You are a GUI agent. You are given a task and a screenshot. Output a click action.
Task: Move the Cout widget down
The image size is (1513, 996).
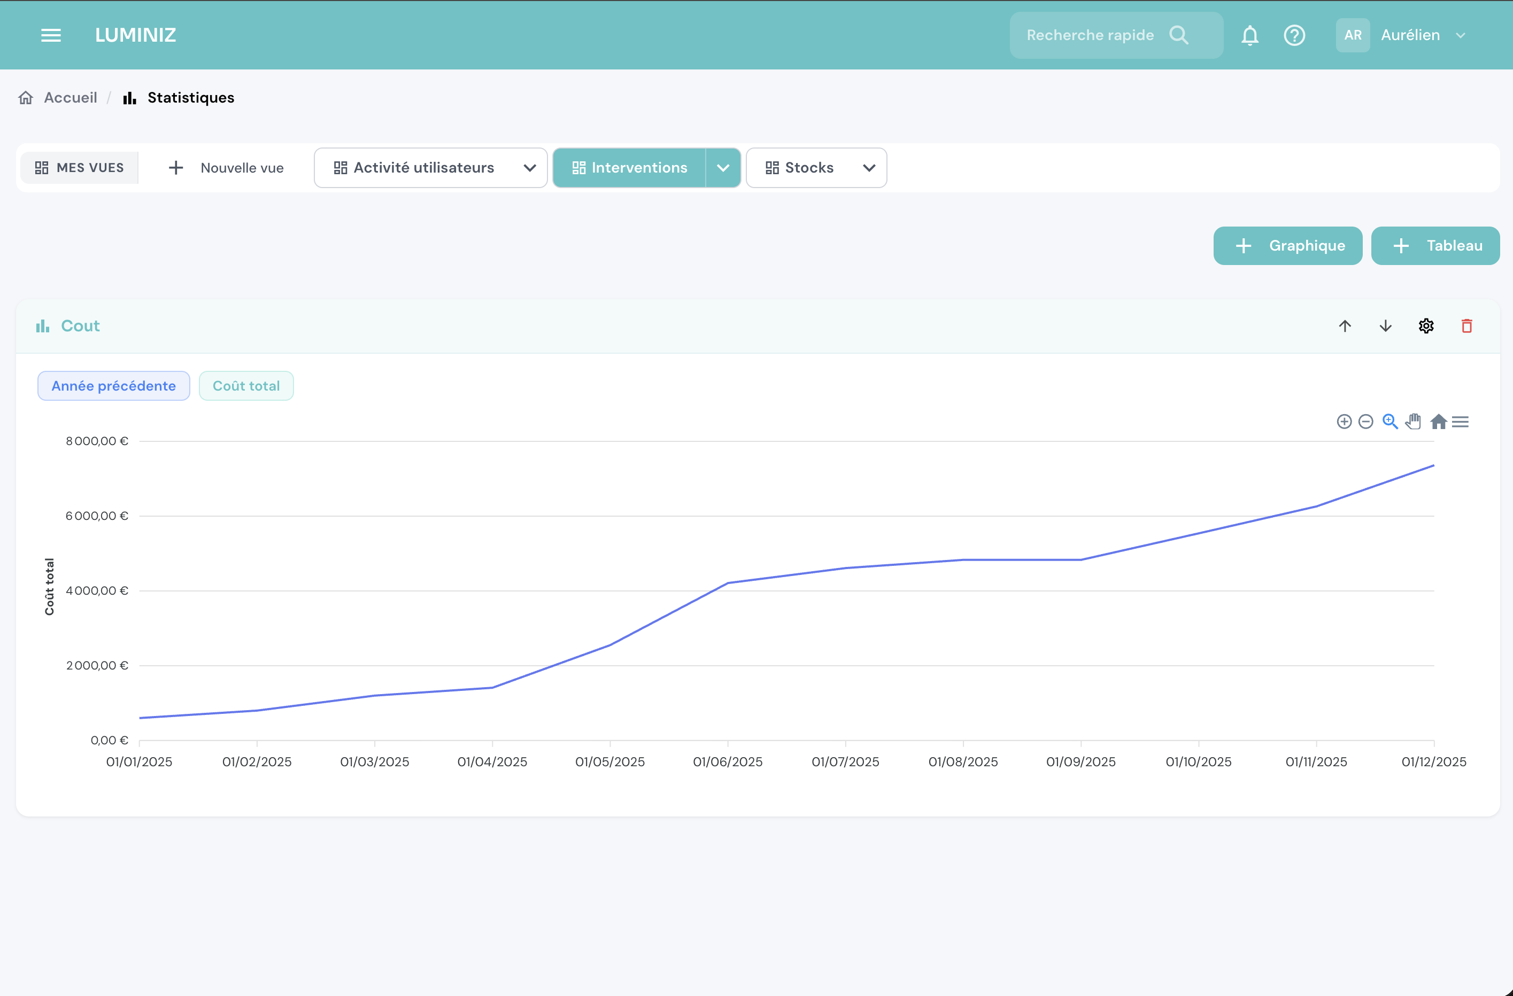pyautogui.click(x=1385, y=326)
